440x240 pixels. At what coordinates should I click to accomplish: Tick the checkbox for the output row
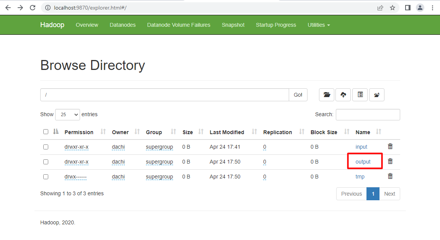(46, 162)
